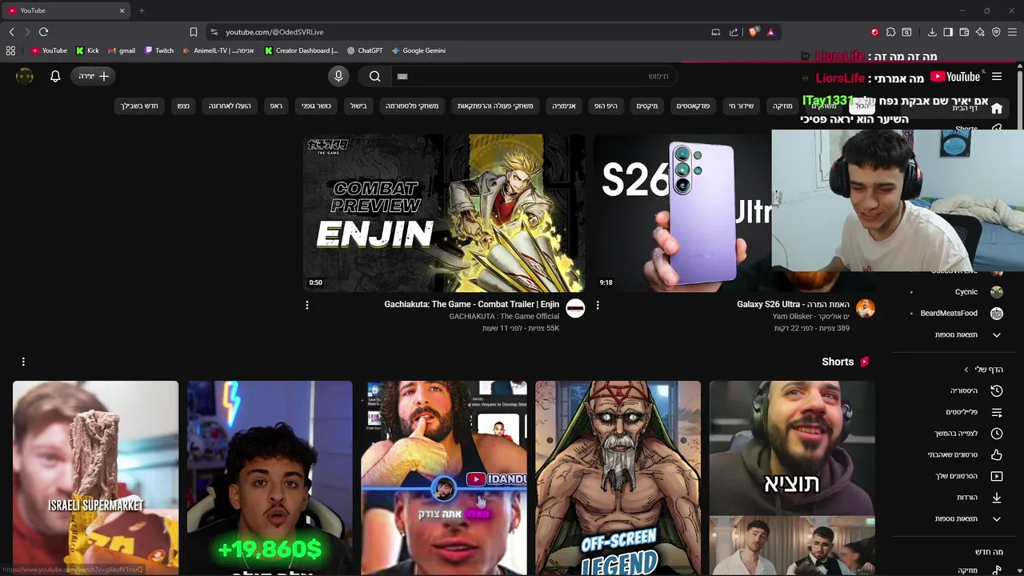Open options for the Galaxy S26 Ultra video
Screen dimensions: 1024x576
(x=597, y=305)
